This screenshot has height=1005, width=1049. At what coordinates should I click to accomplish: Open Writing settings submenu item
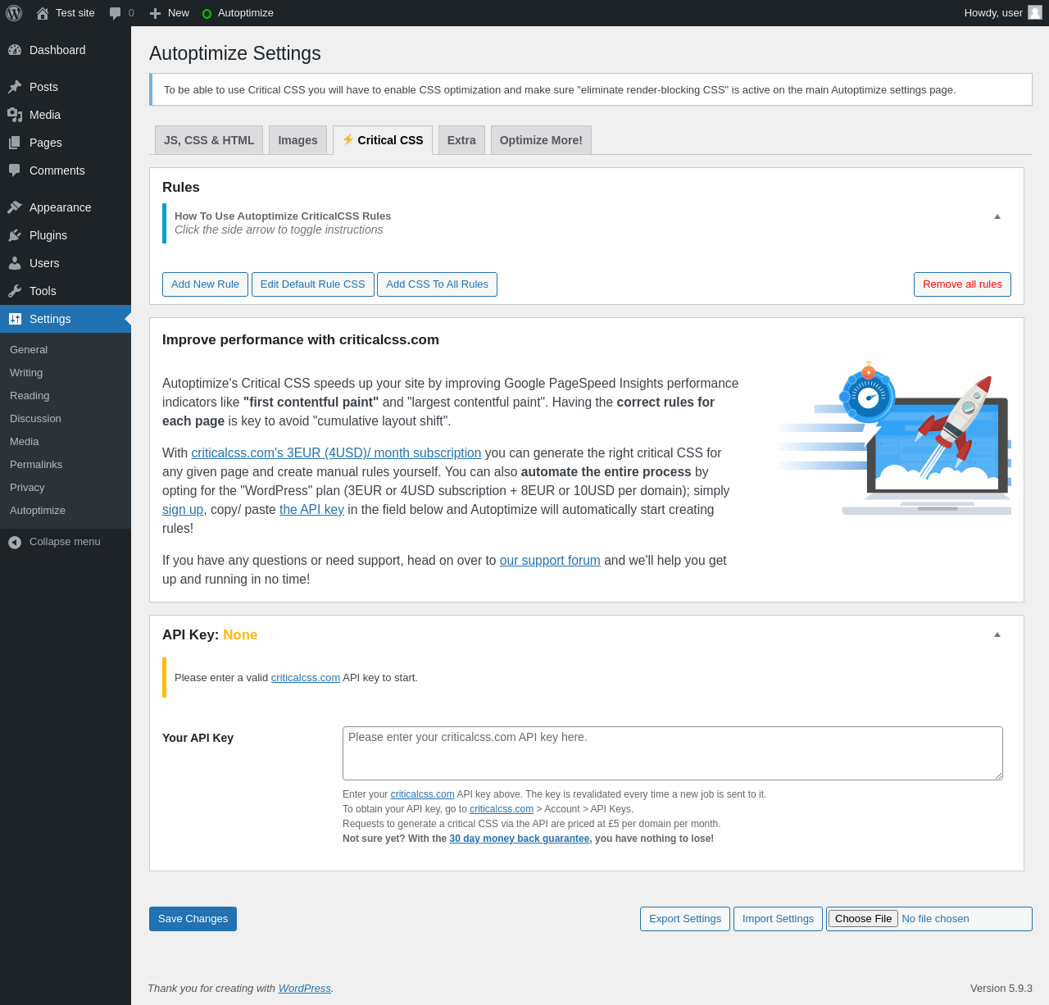pos(66,372)
